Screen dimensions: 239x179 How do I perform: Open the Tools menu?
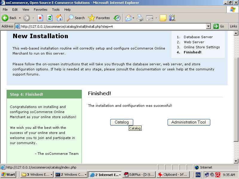56,10
